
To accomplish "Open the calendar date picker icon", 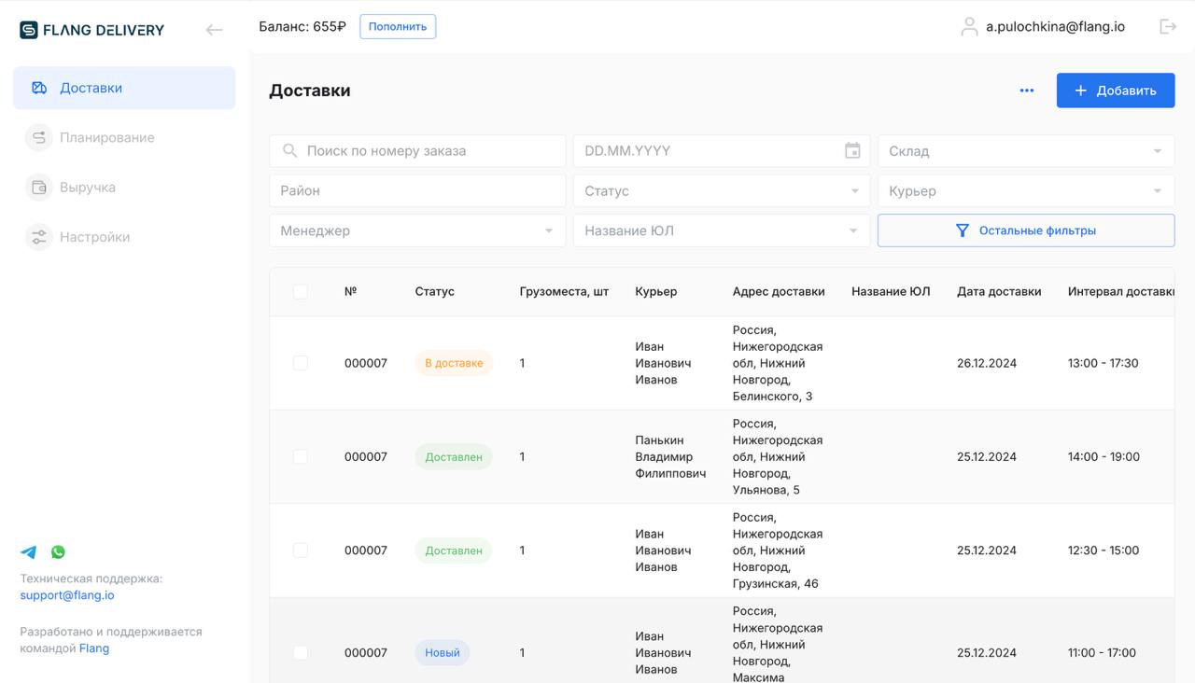I will pyautogui.click(x=851, y=151).
